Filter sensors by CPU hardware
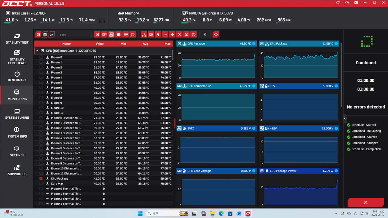Image resolution: width=388 pixels, height=218 pixels. pos(97,35)
